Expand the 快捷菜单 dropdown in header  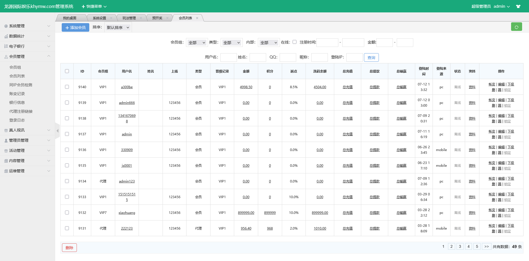click(94, 6)
